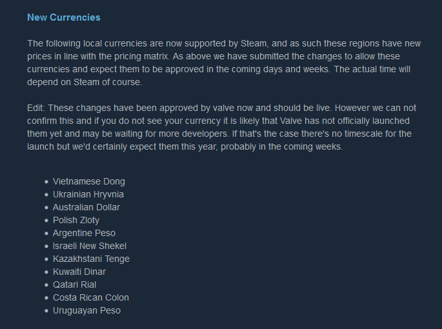Viewport: 442px width, 329px height.
Task: Click the bullet point beside Uruguayan Peso
Action: [46, 311]
